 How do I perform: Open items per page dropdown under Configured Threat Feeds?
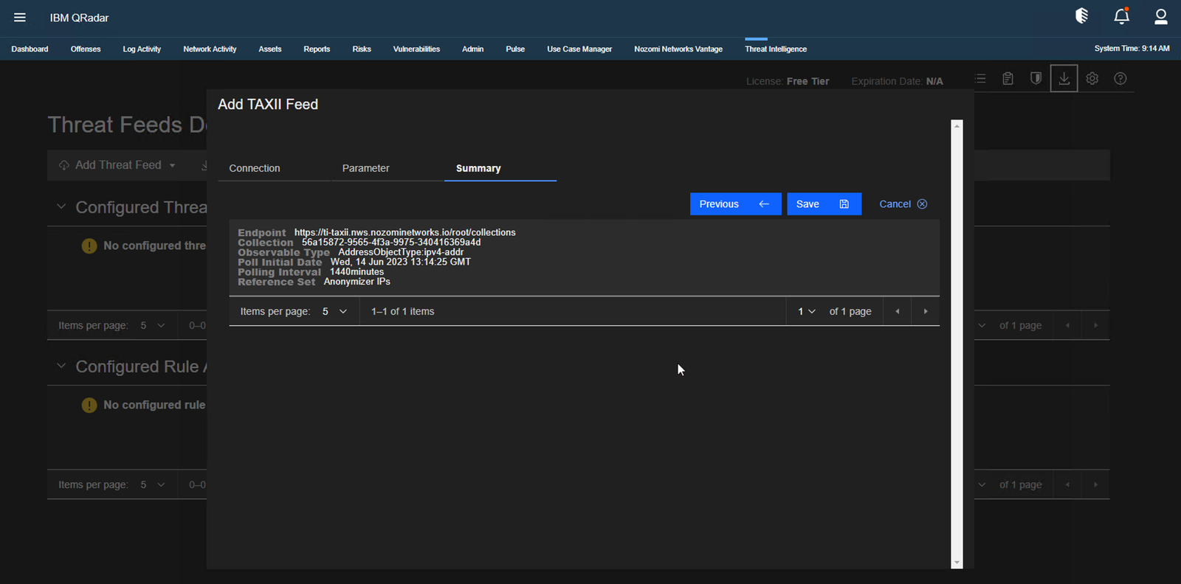153,325
